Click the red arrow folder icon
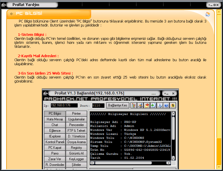This screenshot has height=171, width=223. [x=147, y=106]
